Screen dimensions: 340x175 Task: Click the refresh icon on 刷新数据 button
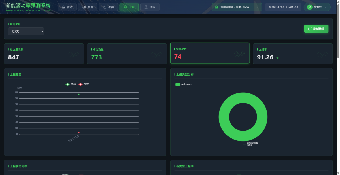[x=310, y=29]
